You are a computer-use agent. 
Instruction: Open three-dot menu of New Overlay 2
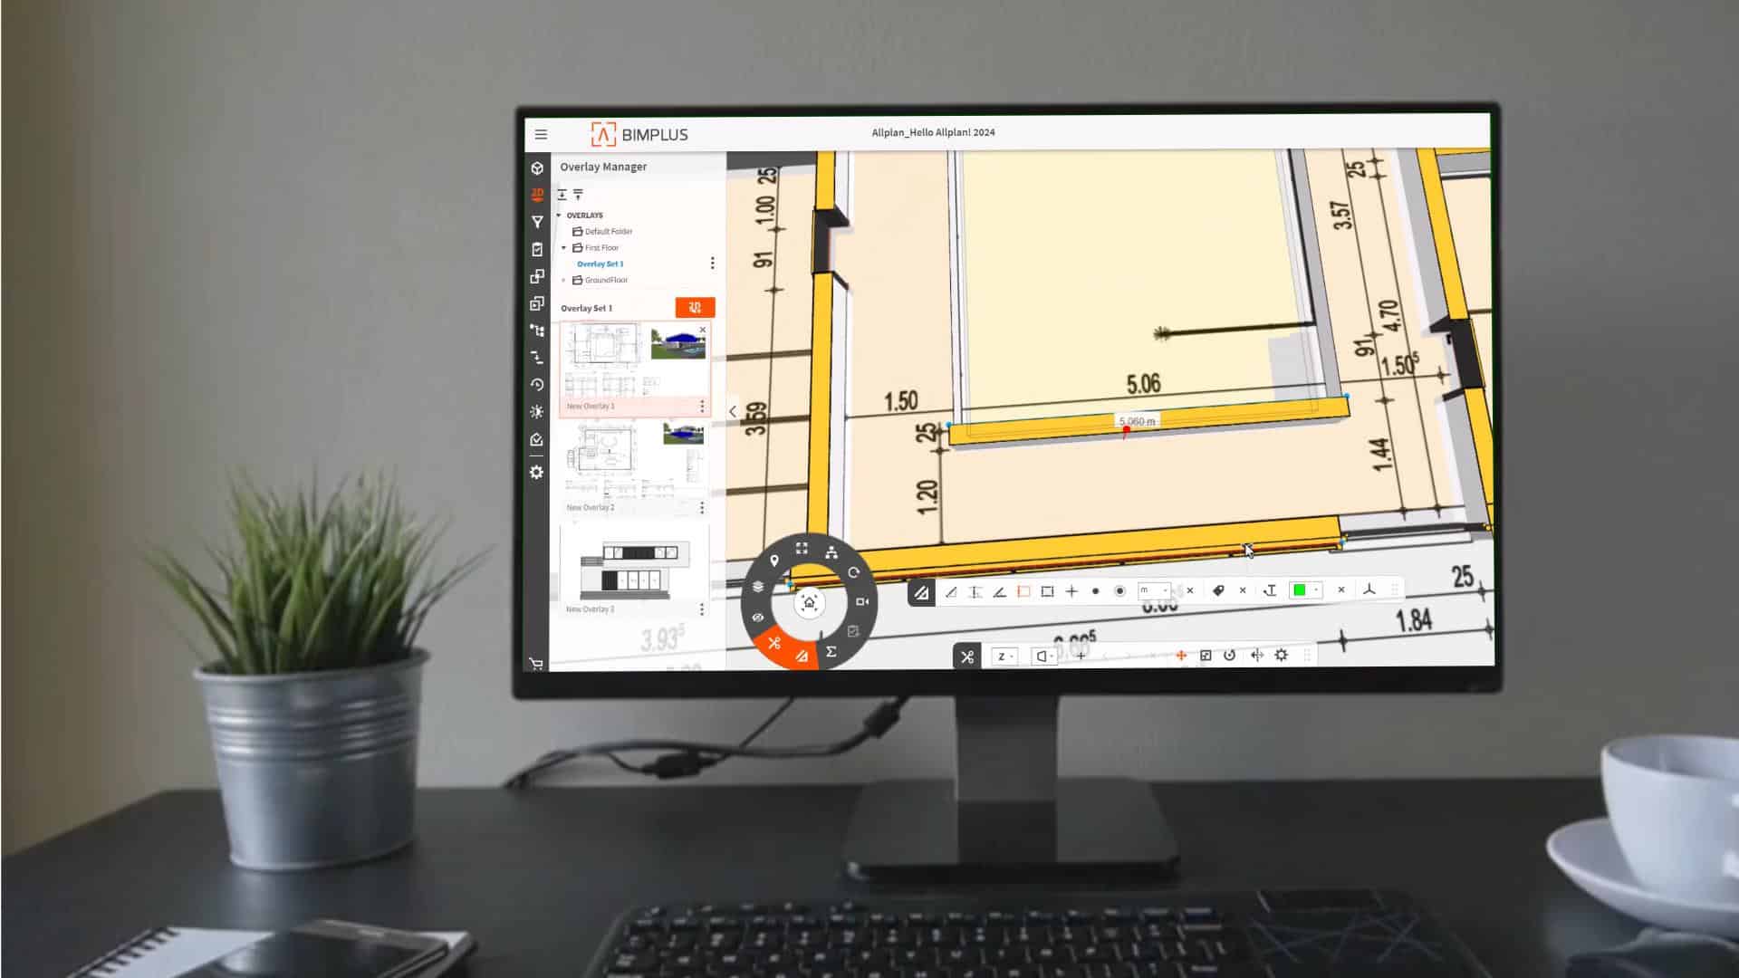pyautogui.click(x=702, y=508)
